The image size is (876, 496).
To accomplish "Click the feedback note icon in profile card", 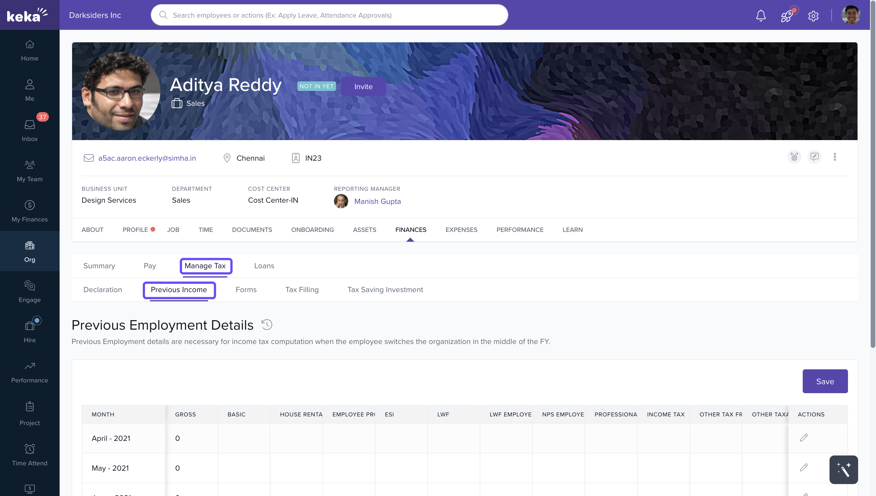I will pos(814,157).
